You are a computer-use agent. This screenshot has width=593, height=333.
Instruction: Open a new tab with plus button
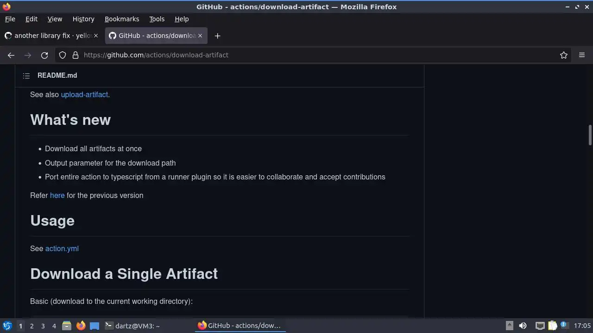tap(217, 36)
